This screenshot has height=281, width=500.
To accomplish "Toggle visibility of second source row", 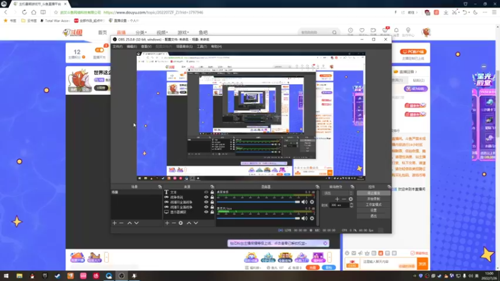I will pyautogui.click(x=206, y=197).
